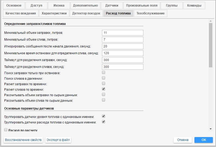The width and height of the screenshot is (216, 147).
Task: Check 'Рассчитывать объем слива по сырым данным'
Action: click(x=104, y=100)
